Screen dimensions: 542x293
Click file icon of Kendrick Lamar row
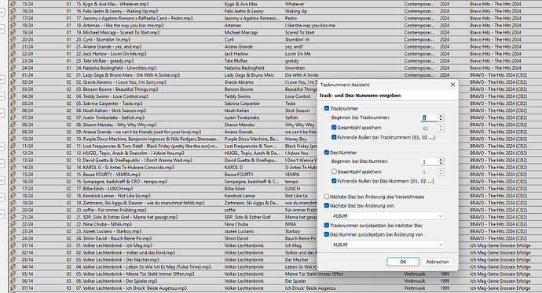pyautogui.click(x=13, y=196)
